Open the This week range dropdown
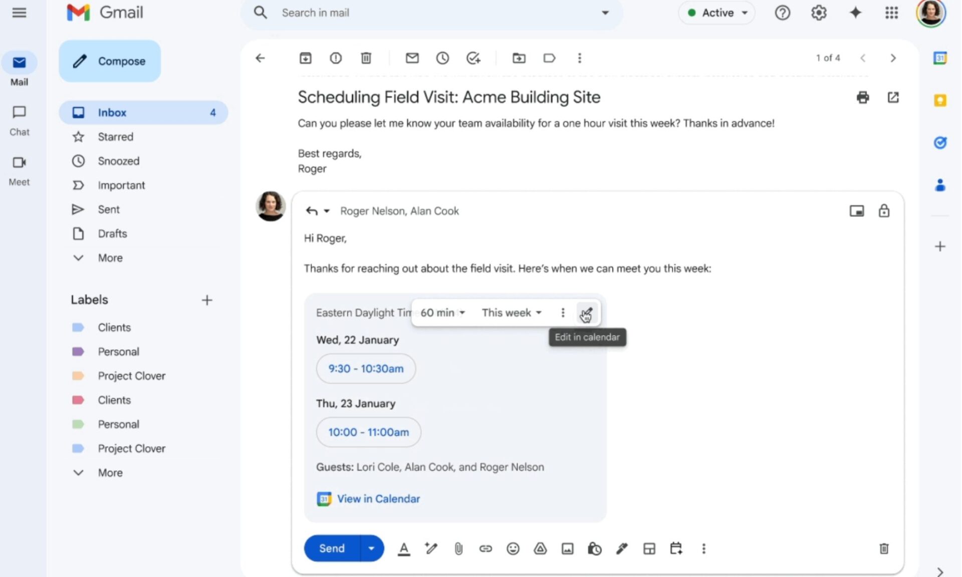Image resolution: width=962 pixels, height=577 pixels. coord(511,313)
